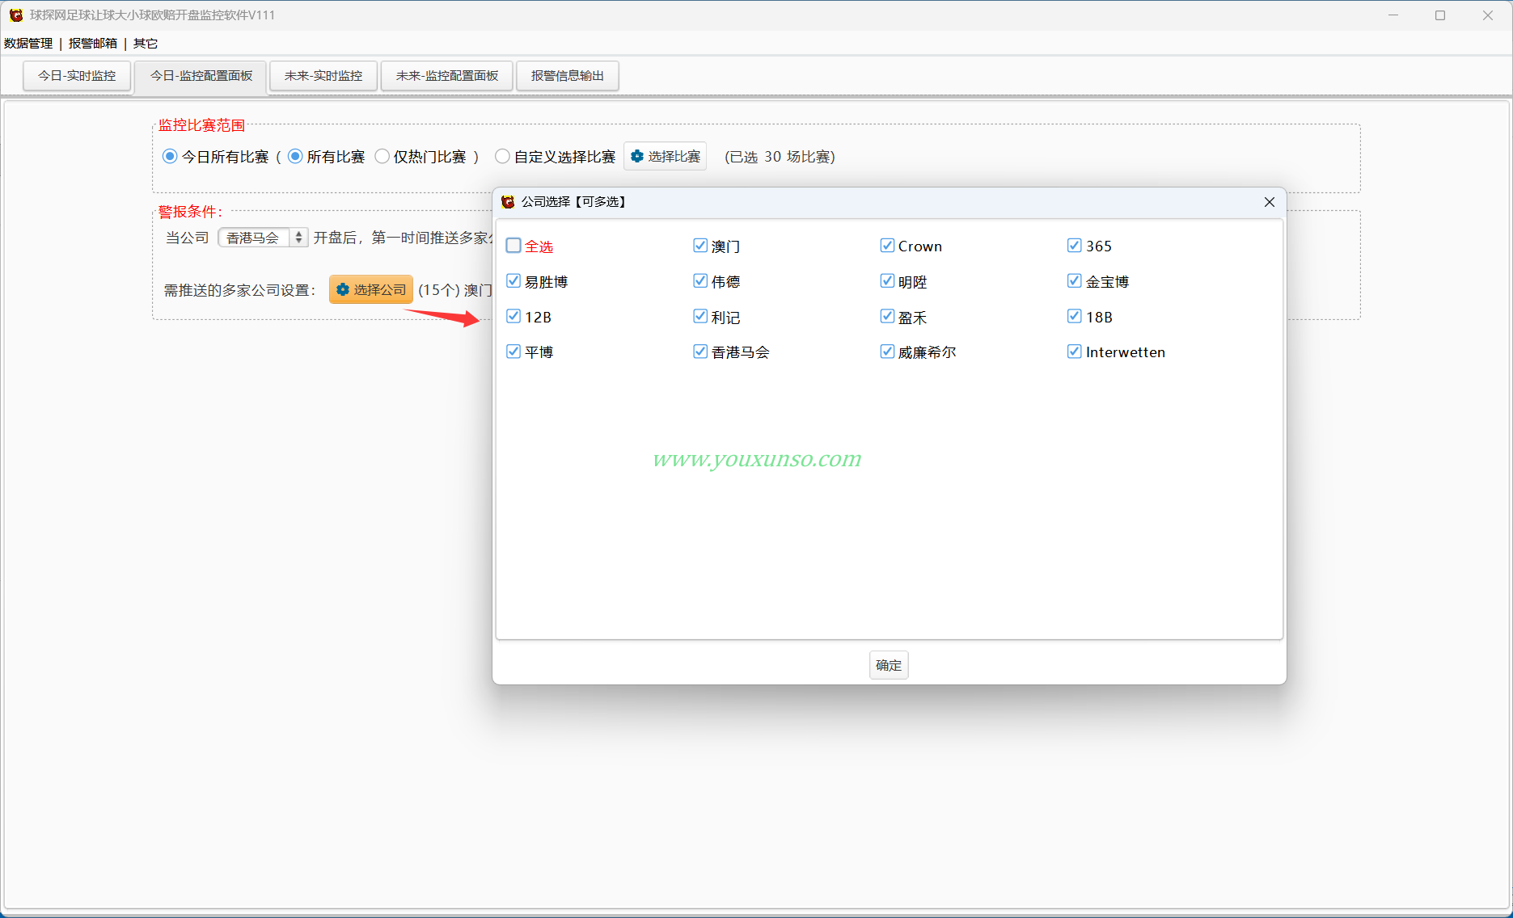This screenshot has height=918, width=1513.
Task: Click the app logo icon in the main title bar
Action: coord(15,15)
